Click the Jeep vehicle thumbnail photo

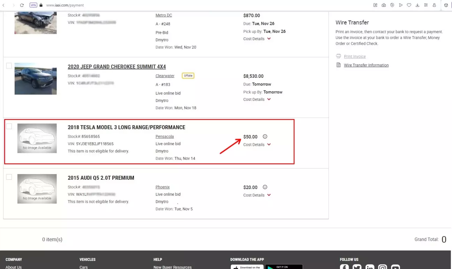(x=36, y=79)
